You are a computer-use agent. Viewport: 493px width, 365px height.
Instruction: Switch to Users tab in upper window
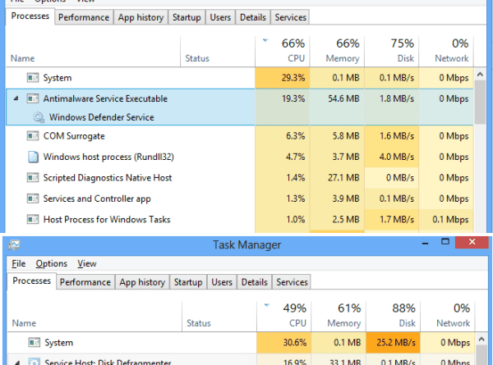point(220,17)
